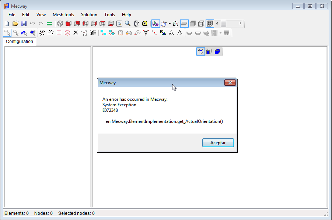Click the cyan Rotate/copy diamond icon
The width and height of the screenshot is (332, 220).
pos(112,33)
